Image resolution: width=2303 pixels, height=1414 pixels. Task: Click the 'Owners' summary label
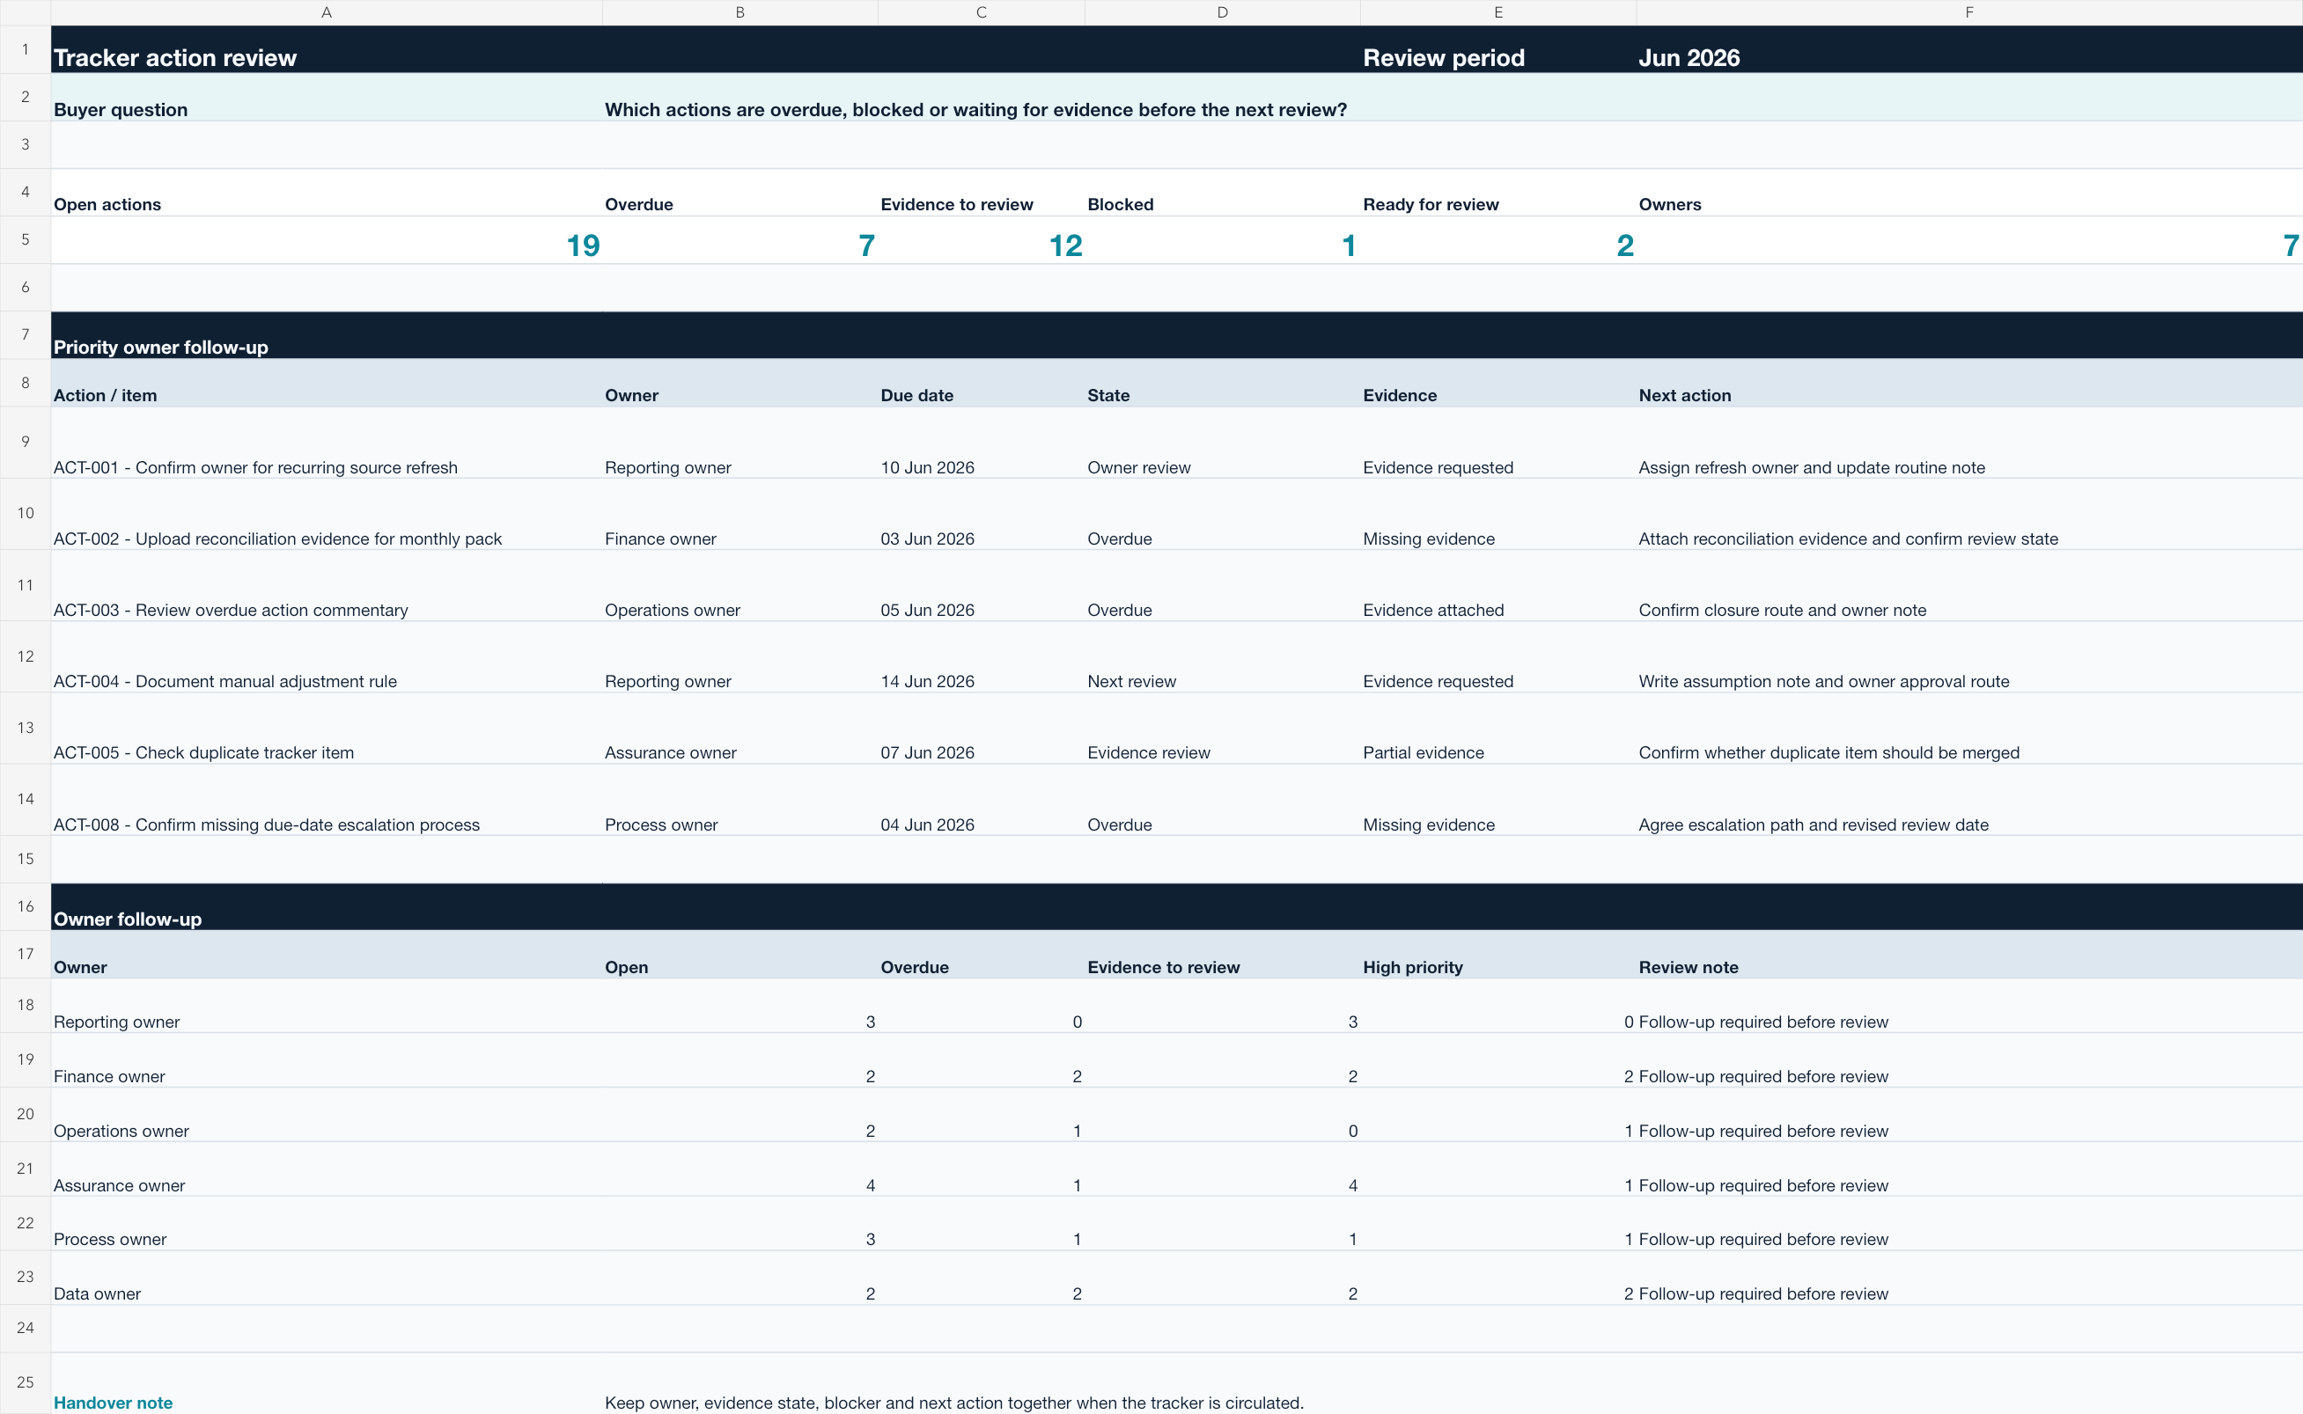1670,204
